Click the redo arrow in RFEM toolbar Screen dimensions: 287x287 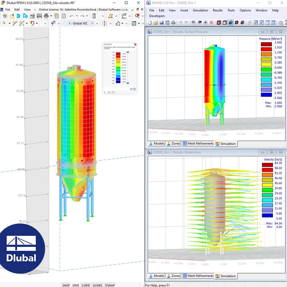point(82,16)
